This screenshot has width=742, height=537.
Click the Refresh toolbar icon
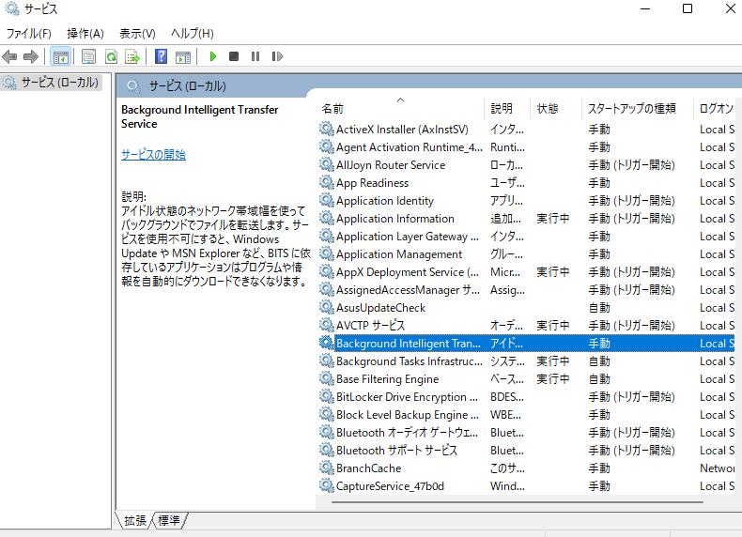point(111,57)
